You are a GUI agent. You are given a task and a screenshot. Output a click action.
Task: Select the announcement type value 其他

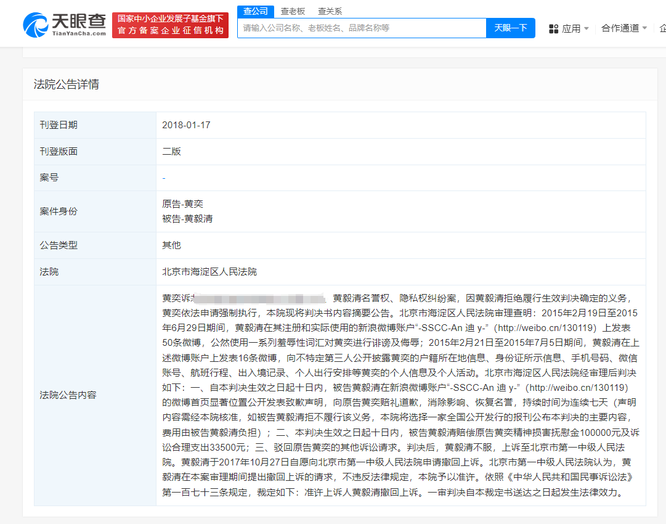point(172,245)
